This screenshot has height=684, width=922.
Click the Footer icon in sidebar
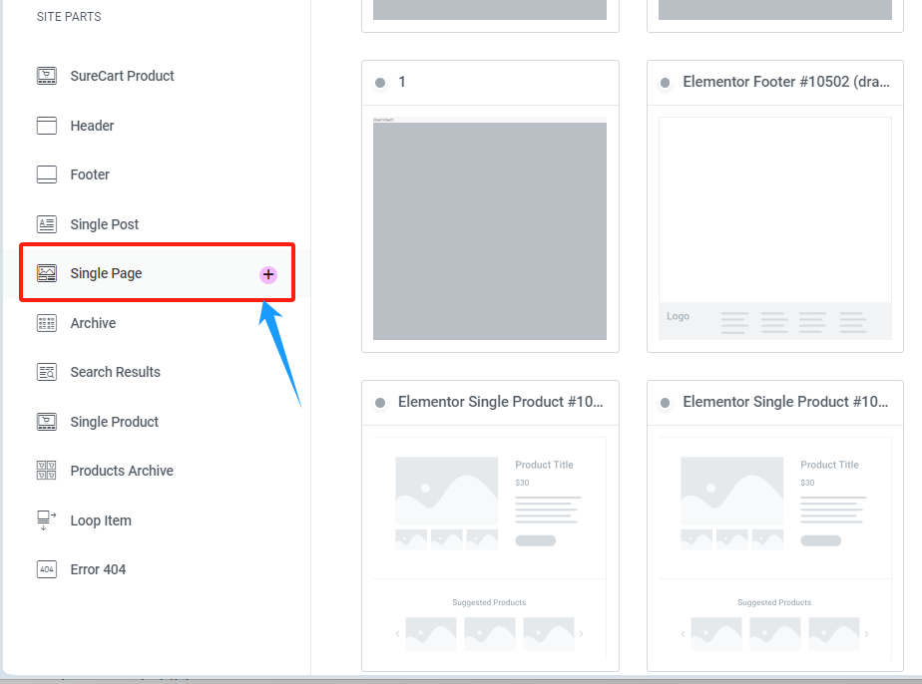pos(46,174)
